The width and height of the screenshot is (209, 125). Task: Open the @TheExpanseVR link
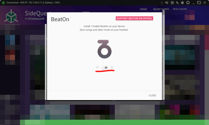tap(36, 18)
